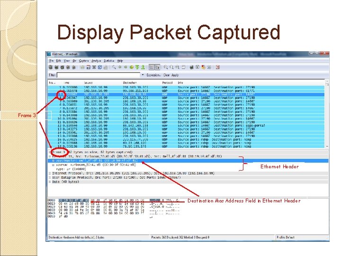Screen dimensions: 341x256
Task: Select the 'Type: IP (0x0800)' detail line
Action: (71, 169)
